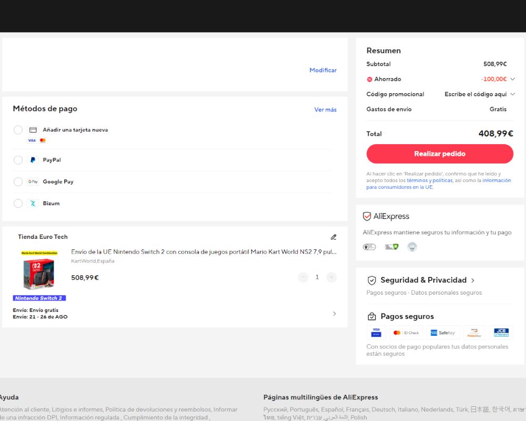Select 'Añadir una tarjeta nueva' radio button

click(18, 129)
